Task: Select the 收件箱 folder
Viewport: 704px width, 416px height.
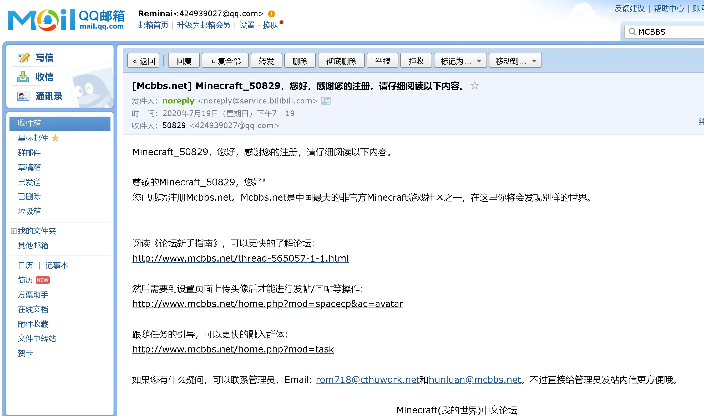Action: coord(60,123)
